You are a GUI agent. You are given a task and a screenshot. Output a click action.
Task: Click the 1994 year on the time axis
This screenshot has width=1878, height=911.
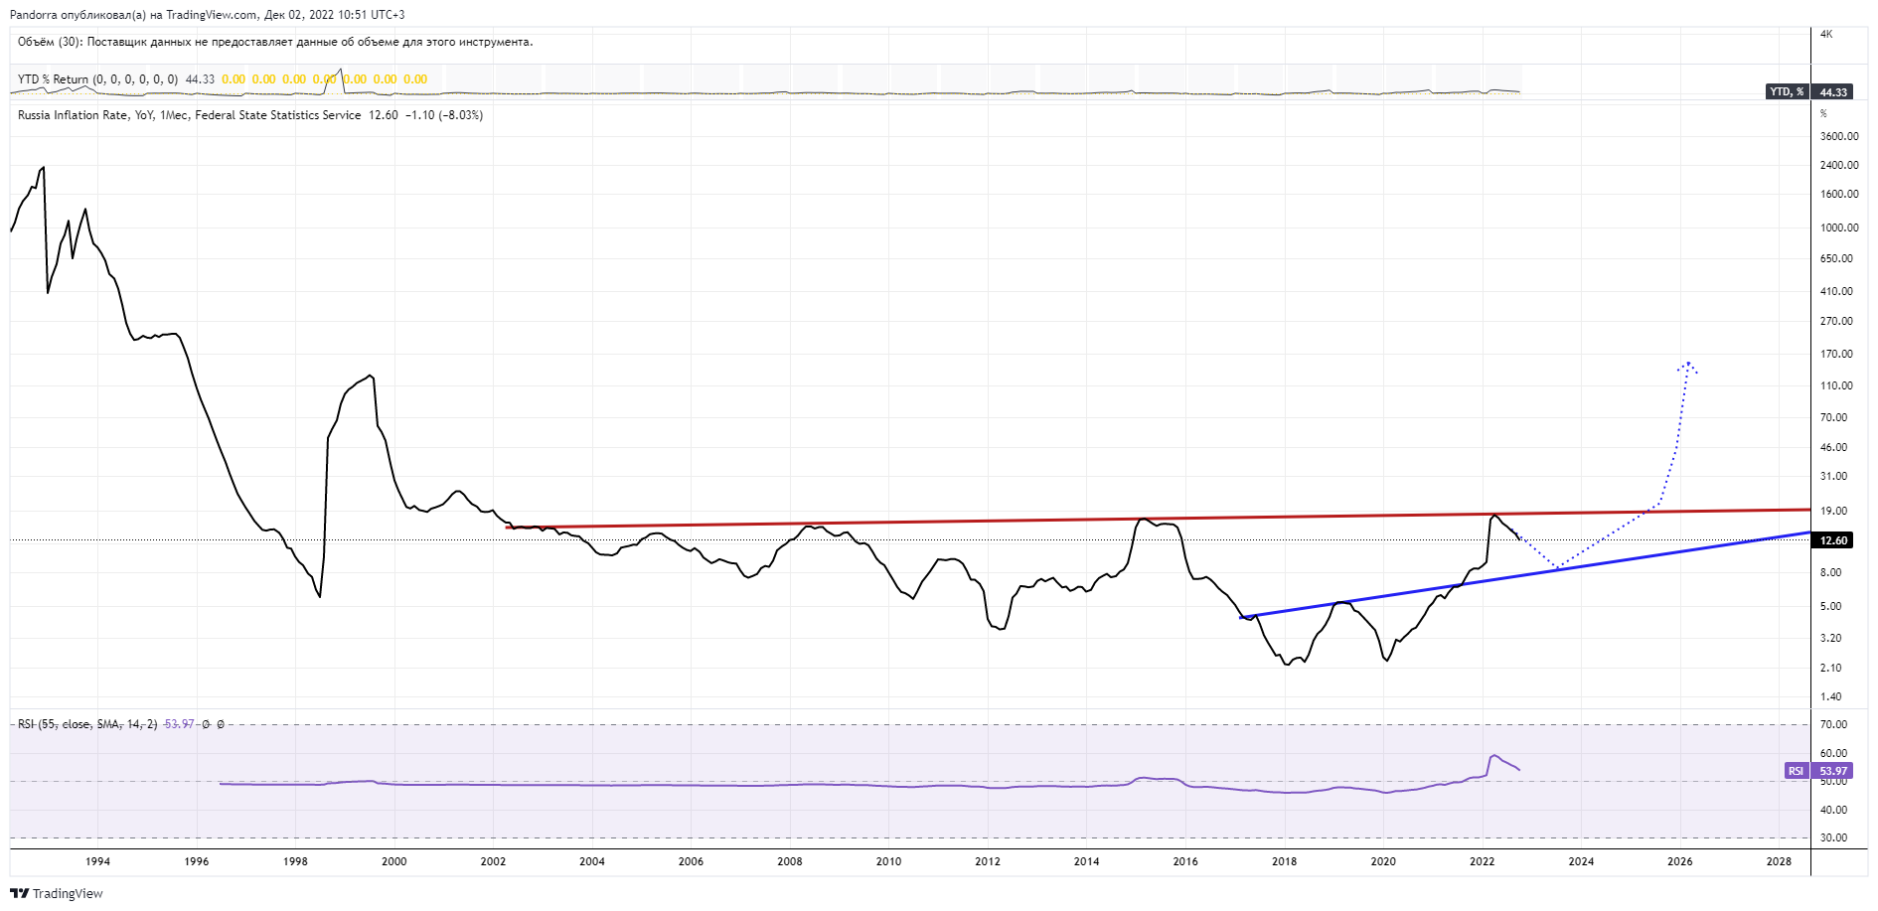click(x=97, y=861)
